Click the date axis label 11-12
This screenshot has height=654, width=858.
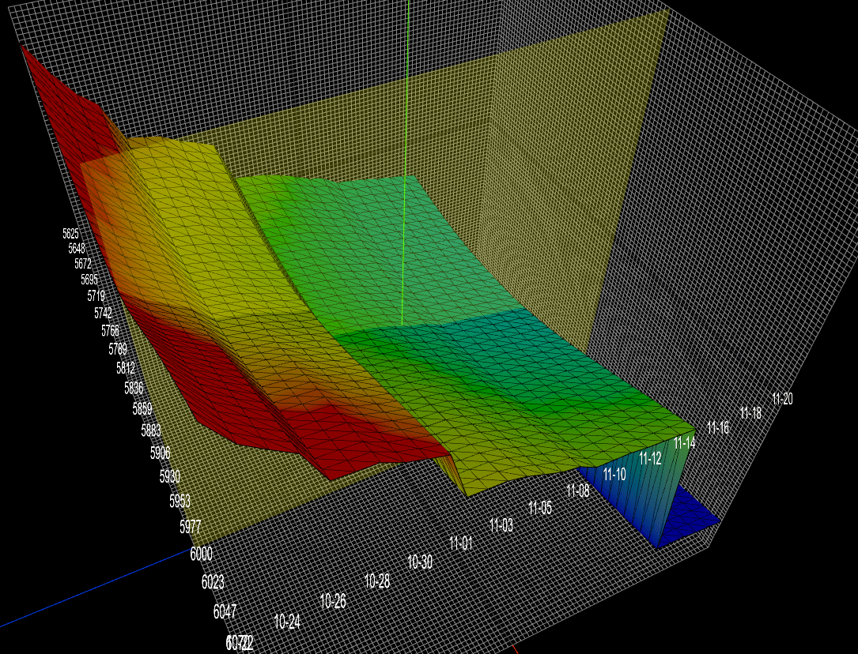coord(650,458)
